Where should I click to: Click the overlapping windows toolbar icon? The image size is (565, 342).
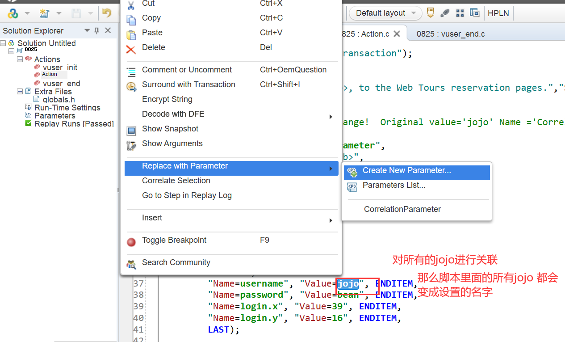click(474, 13)
